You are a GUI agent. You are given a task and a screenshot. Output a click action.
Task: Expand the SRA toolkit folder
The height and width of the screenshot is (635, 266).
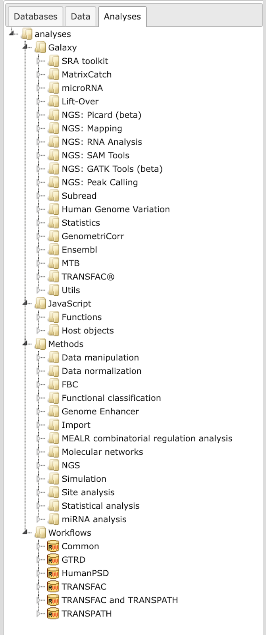(x=39, y=61)
